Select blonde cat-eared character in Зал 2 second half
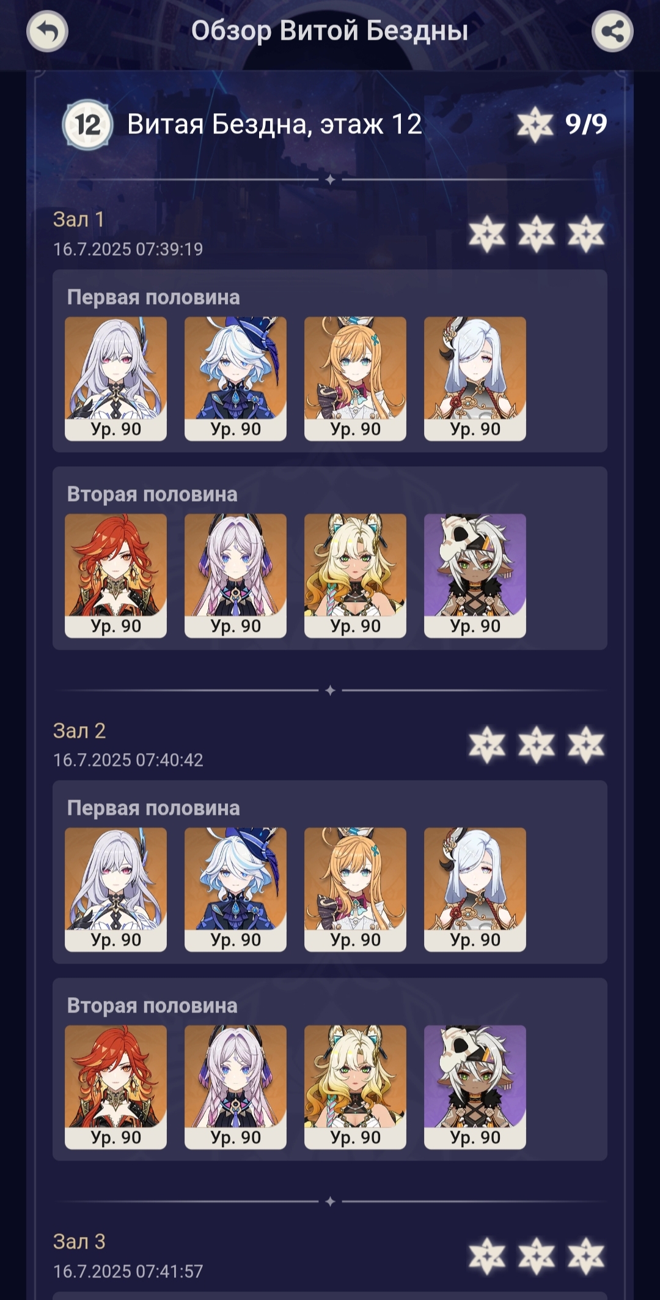This screenshot has height=1300, width=660. click(x=355, y=1087)
